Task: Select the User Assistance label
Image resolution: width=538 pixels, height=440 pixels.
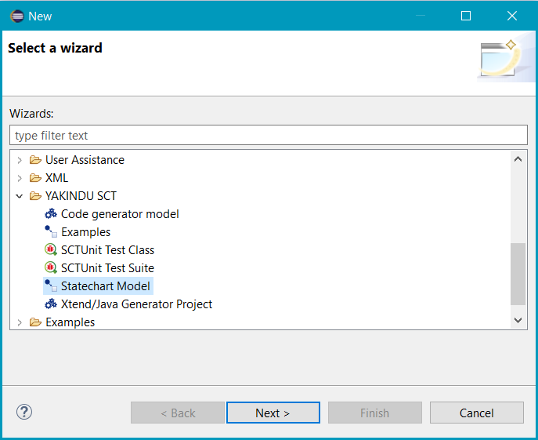Action: click(x=85, y=160)
